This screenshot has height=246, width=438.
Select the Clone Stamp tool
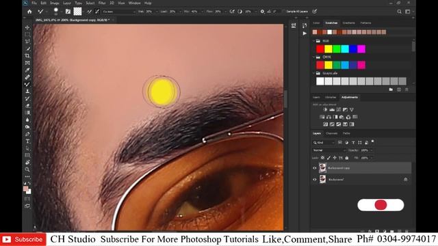[x=27, y=92]
